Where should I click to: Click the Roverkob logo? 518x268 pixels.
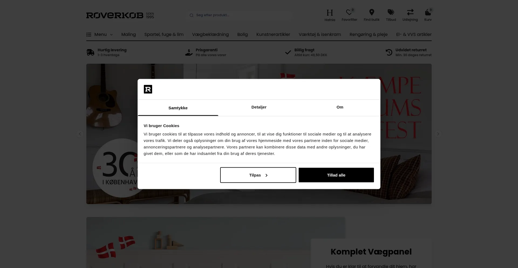pos(120,15)
